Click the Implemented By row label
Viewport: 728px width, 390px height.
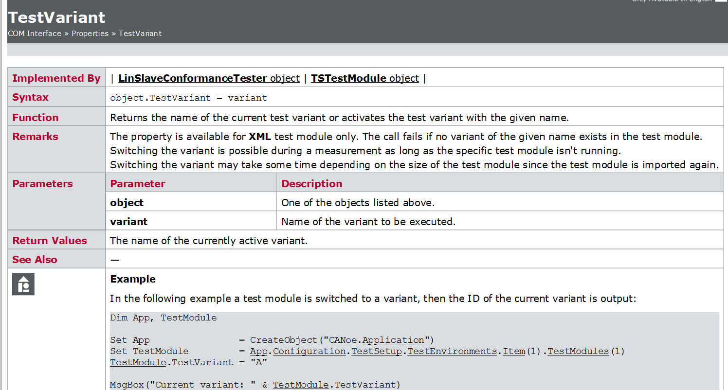click(56, 78)
